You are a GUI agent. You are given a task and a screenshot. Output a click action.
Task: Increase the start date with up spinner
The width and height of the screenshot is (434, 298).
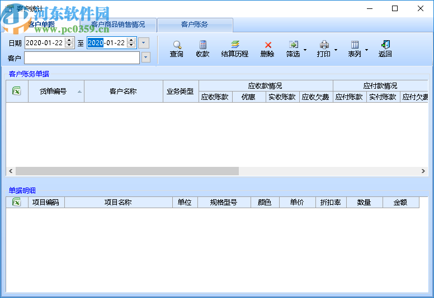69,40
